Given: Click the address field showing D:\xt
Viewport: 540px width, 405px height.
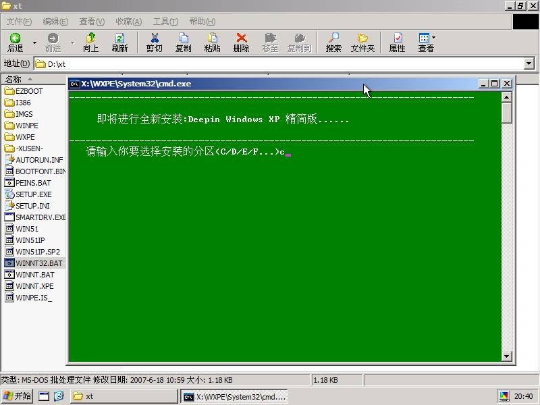Looking at the screenshot, I should (x=279, y=63).
